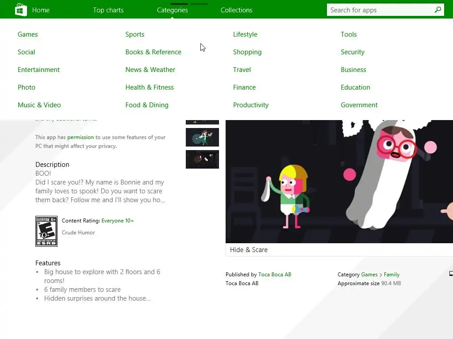Click the ESRB Everyone 10+ rating badge

pyautogui.click(x=46, y=231)
